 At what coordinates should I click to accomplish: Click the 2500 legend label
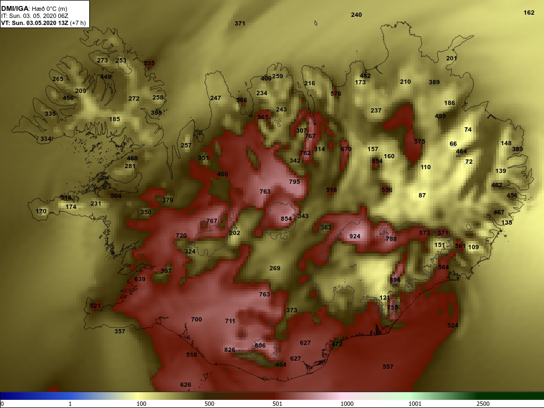483,404
